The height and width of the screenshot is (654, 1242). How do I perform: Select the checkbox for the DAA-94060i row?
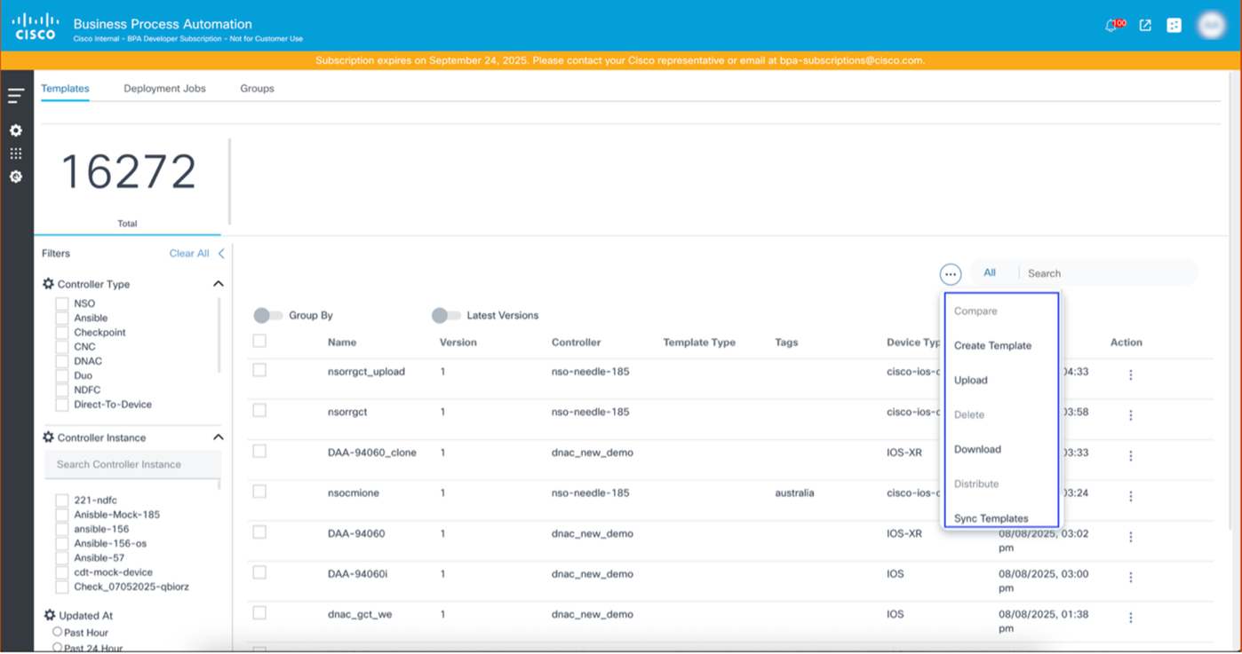pos(259,572)
